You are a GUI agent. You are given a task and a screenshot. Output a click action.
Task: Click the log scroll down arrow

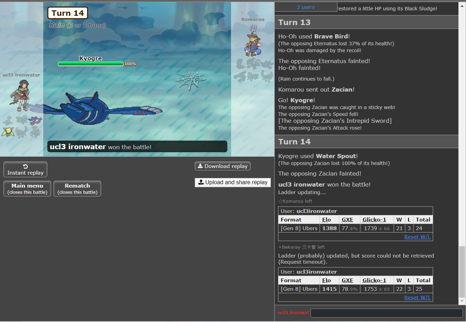pos(462,301)
